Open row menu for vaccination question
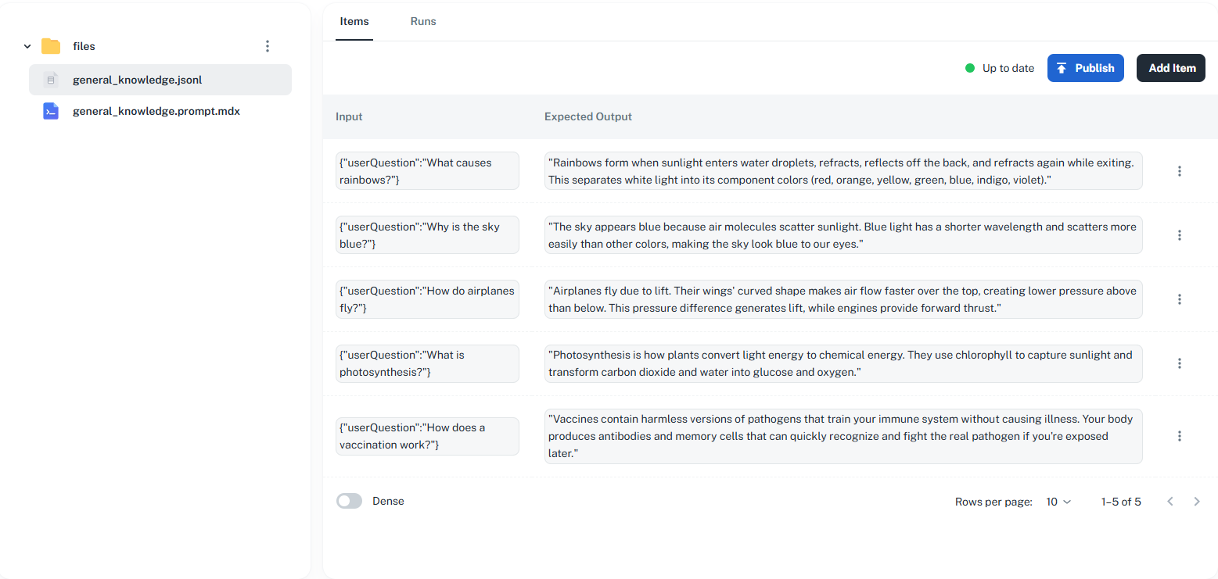Screen dimensions: 1218x579 1180,436
